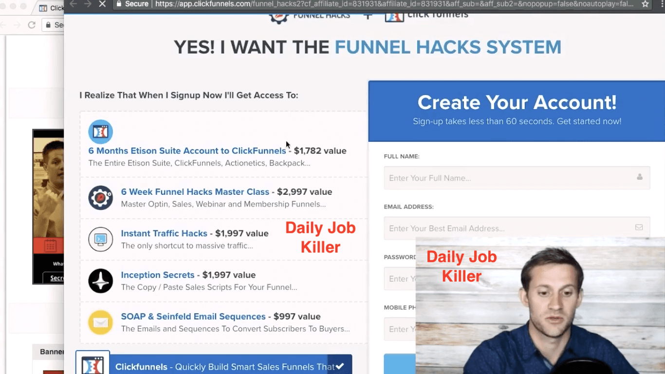
Task: Open SOAP & Seinfeld Email Sequences link
Action: click(193, 317)
